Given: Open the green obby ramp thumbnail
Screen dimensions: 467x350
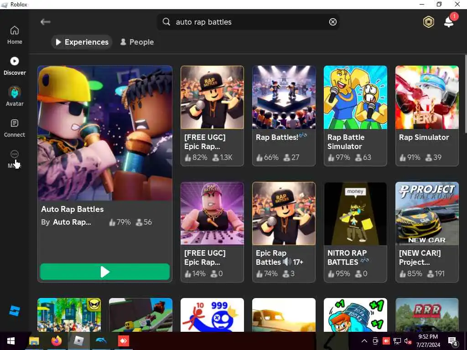Looking at the screenshot, I should point(140,315).
